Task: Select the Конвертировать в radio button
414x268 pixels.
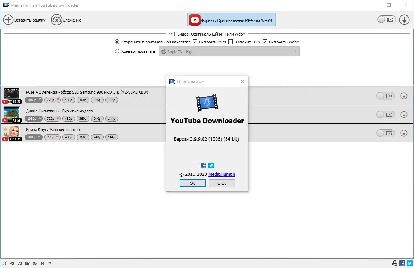Action: click(x=117, y=51)
